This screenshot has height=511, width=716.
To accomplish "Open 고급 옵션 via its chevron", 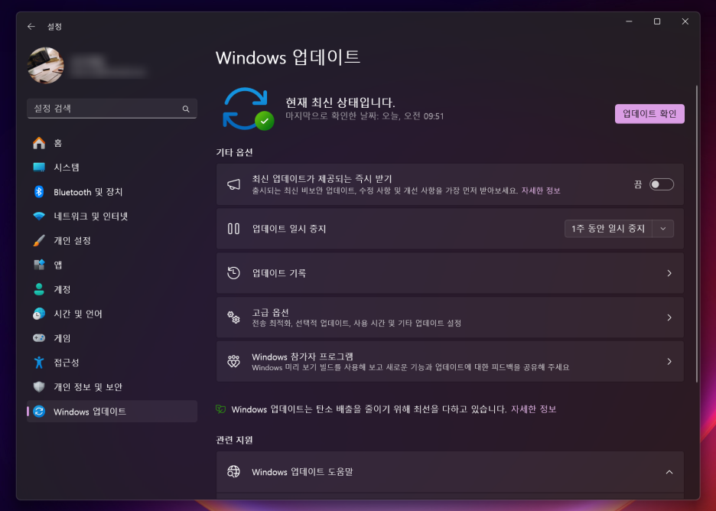I will (x=669, y=317).
